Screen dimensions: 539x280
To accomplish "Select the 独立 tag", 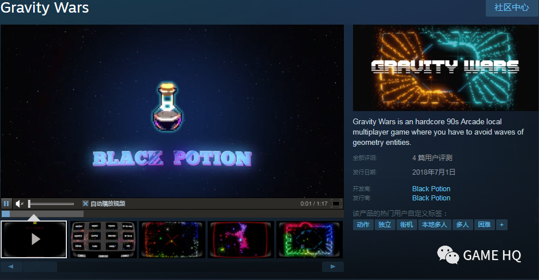I will click(x=385, y=224).
